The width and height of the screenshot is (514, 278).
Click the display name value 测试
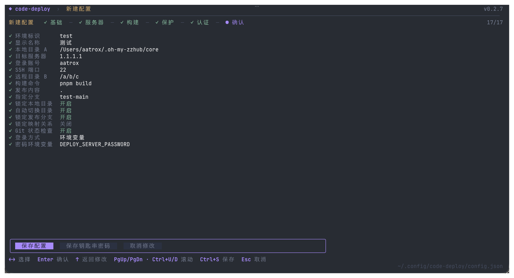tap(66, 43)
